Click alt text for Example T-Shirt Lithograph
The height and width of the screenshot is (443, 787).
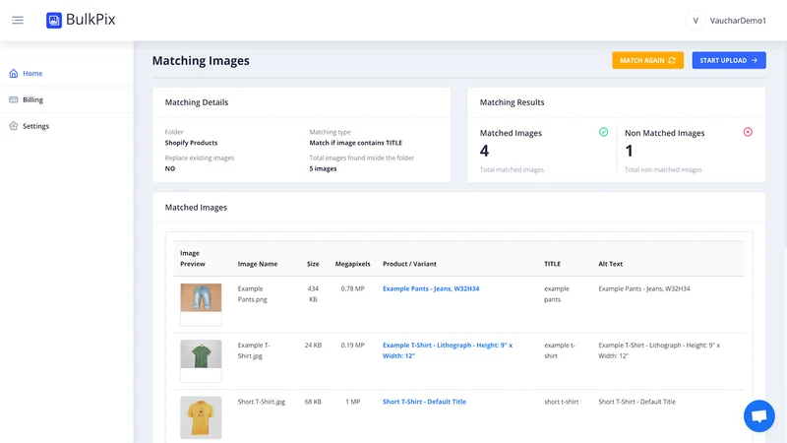(659, 350)
